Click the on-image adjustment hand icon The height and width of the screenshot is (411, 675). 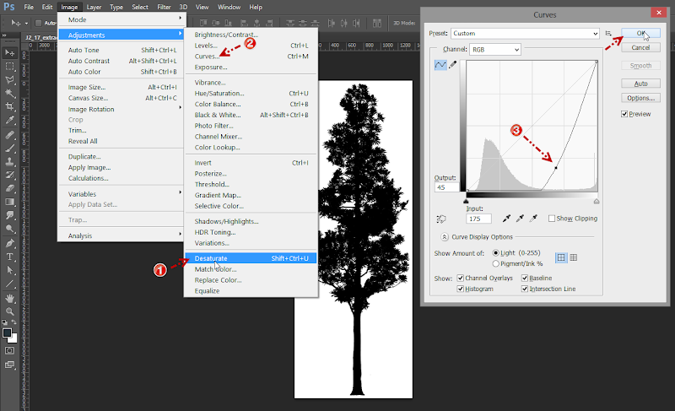pyautogui.click(x=440, y=219)
